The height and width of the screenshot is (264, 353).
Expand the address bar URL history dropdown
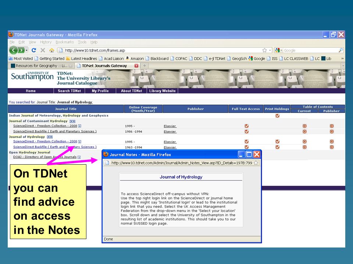click(270, 50)
